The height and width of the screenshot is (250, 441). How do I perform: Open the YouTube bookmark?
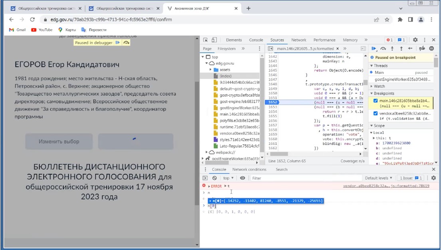tap(42, 30)
